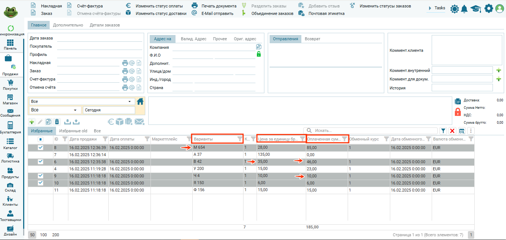Toggle the select-all checkbox in grid header
Viewport: 506px width, 240px height.
pyautogui.click(x=41, y=139)
